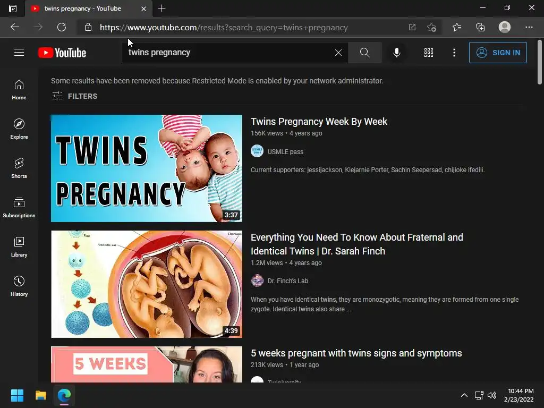Open the FILTERS options

pos(74,96)
